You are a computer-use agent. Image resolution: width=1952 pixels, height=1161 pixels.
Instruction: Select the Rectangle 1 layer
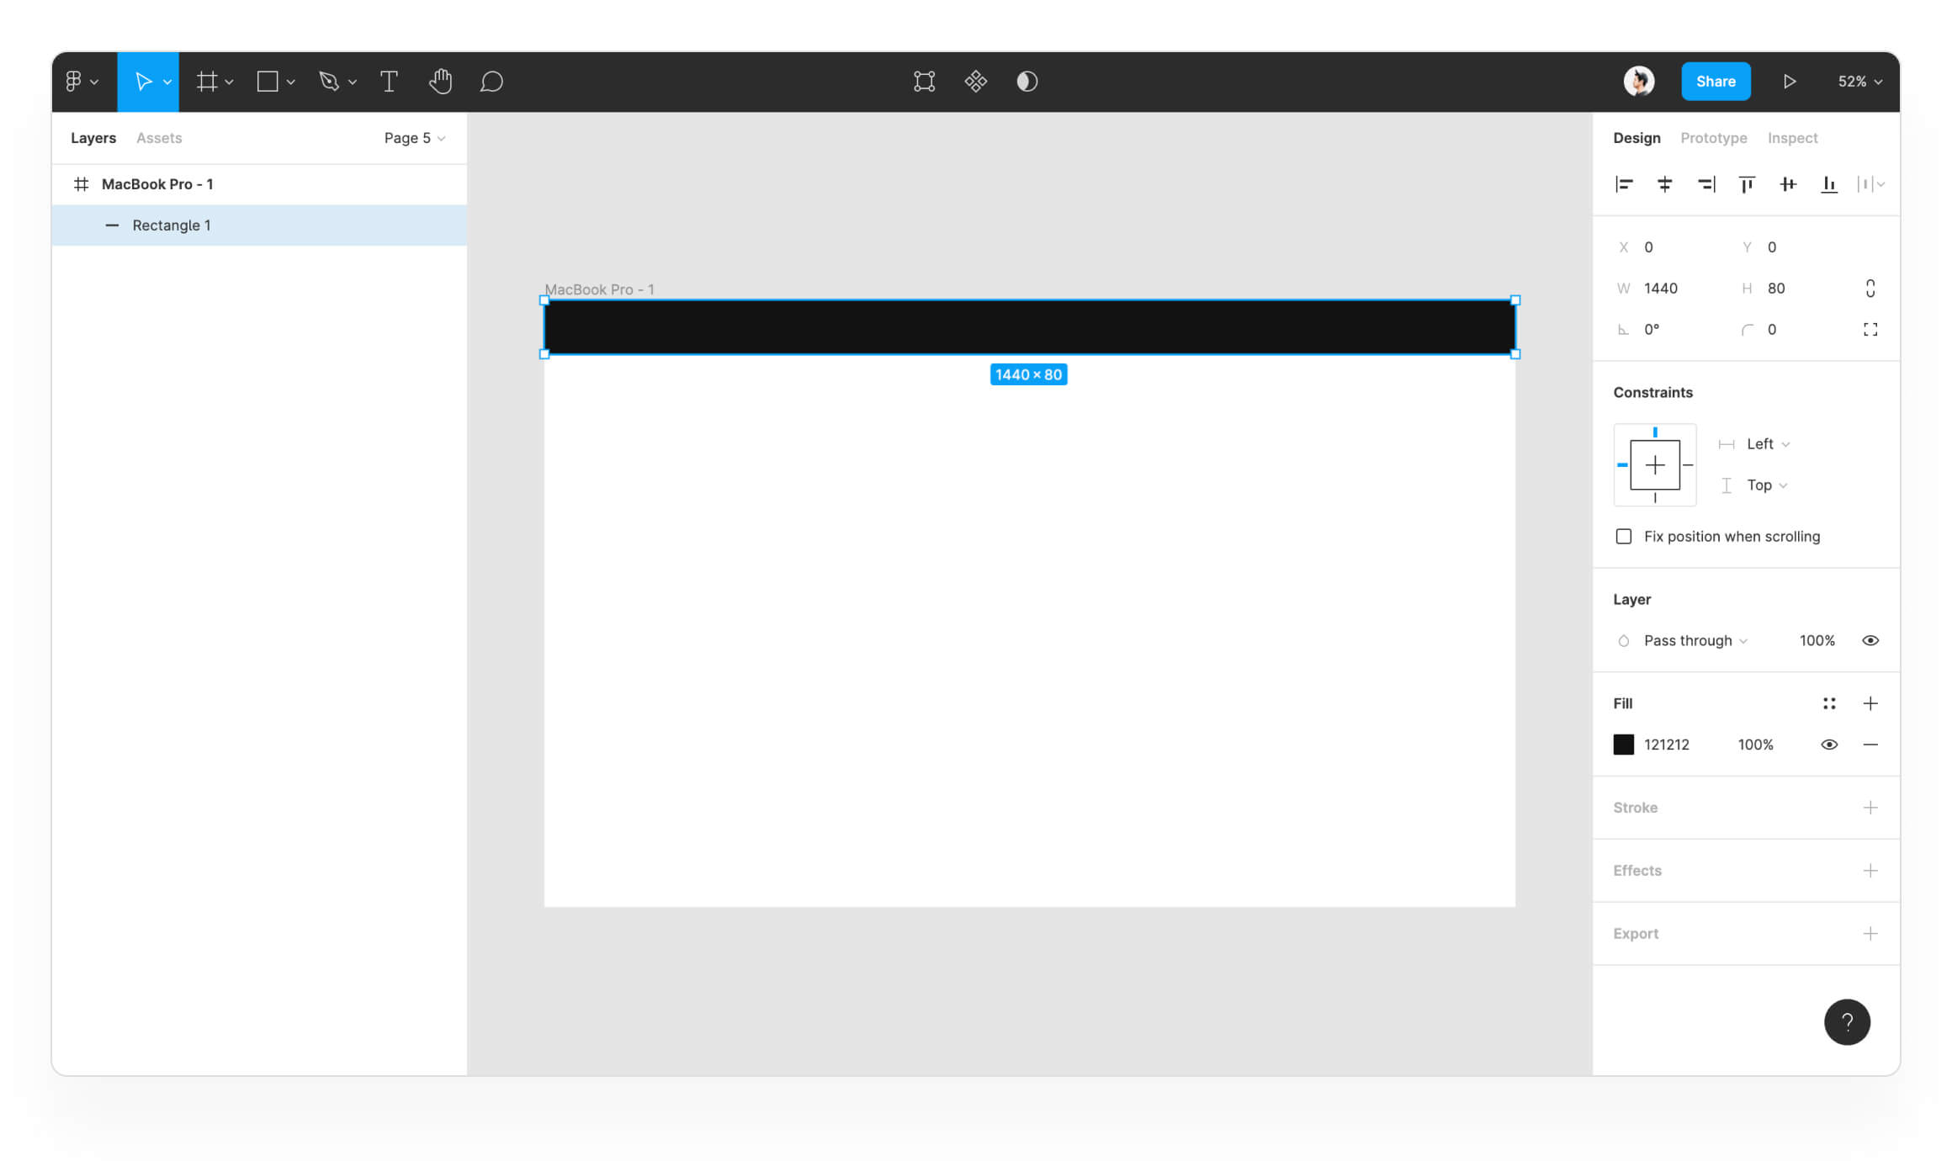tap(172, 225)
